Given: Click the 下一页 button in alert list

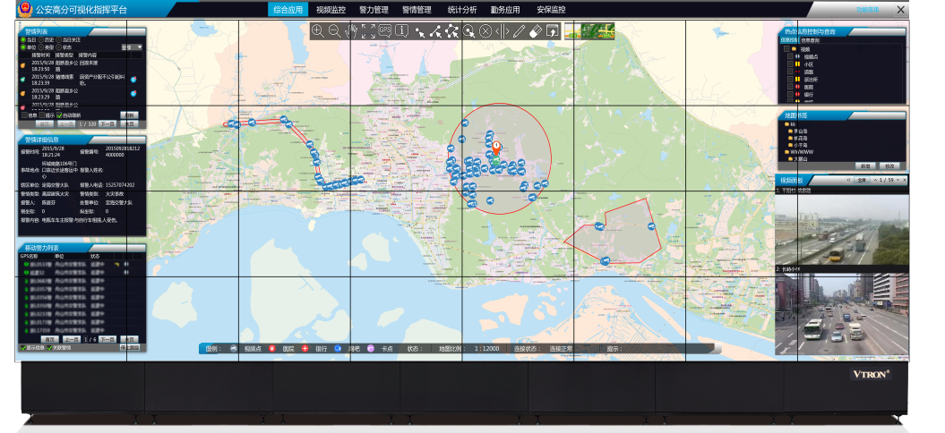Looking at the screenshot, I should 107,123.
